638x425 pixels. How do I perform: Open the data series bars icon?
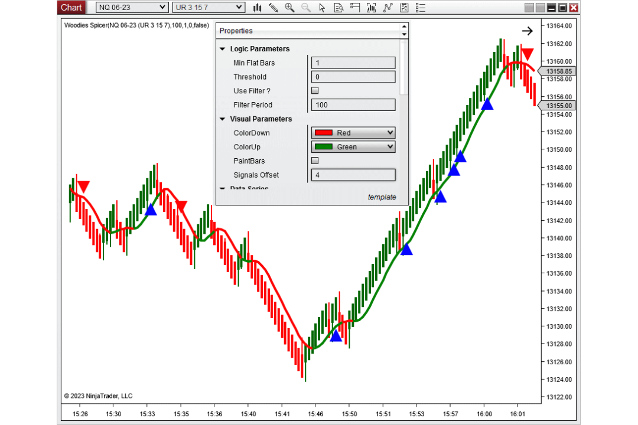coord(371,8)
